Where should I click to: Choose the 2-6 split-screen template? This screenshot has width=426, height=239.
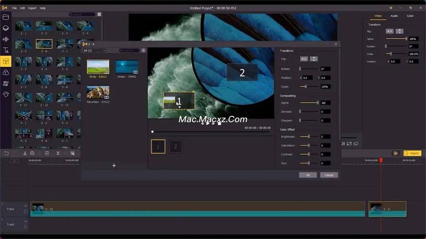(44, 43)
